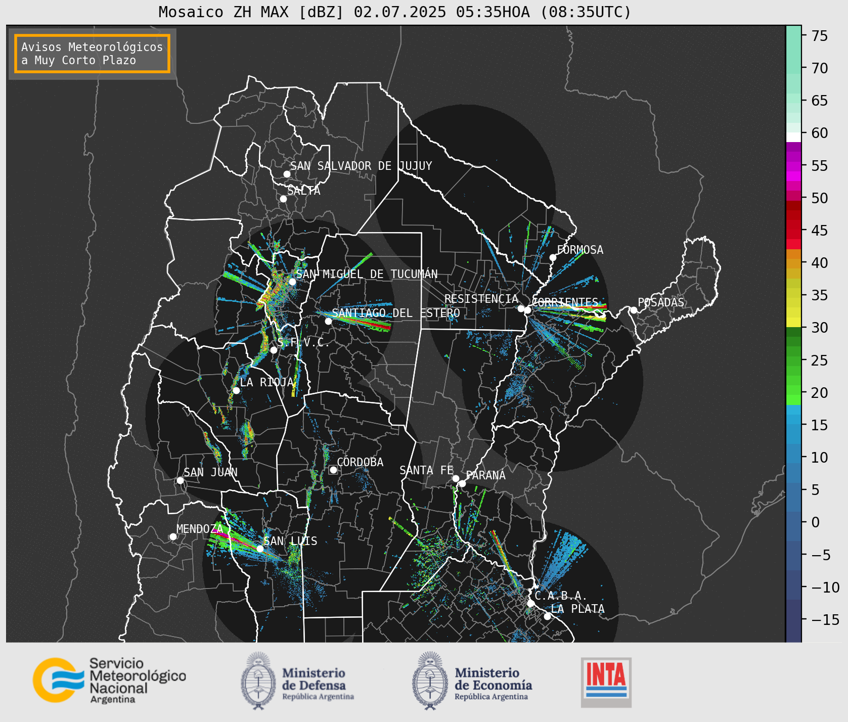Select the Santa Fe city marker
Screen dimensions: 848x722
tap(456, 478)
